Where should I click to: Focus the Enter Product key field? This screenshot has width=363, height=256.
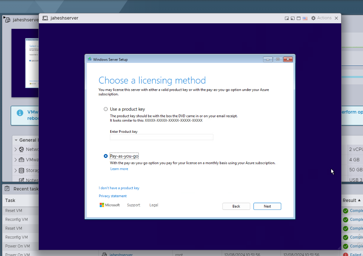161,137
